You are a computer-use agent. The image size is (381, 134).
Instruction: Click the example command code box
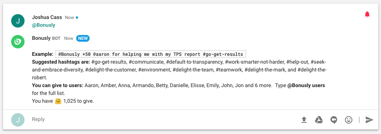tap(151, 54)
